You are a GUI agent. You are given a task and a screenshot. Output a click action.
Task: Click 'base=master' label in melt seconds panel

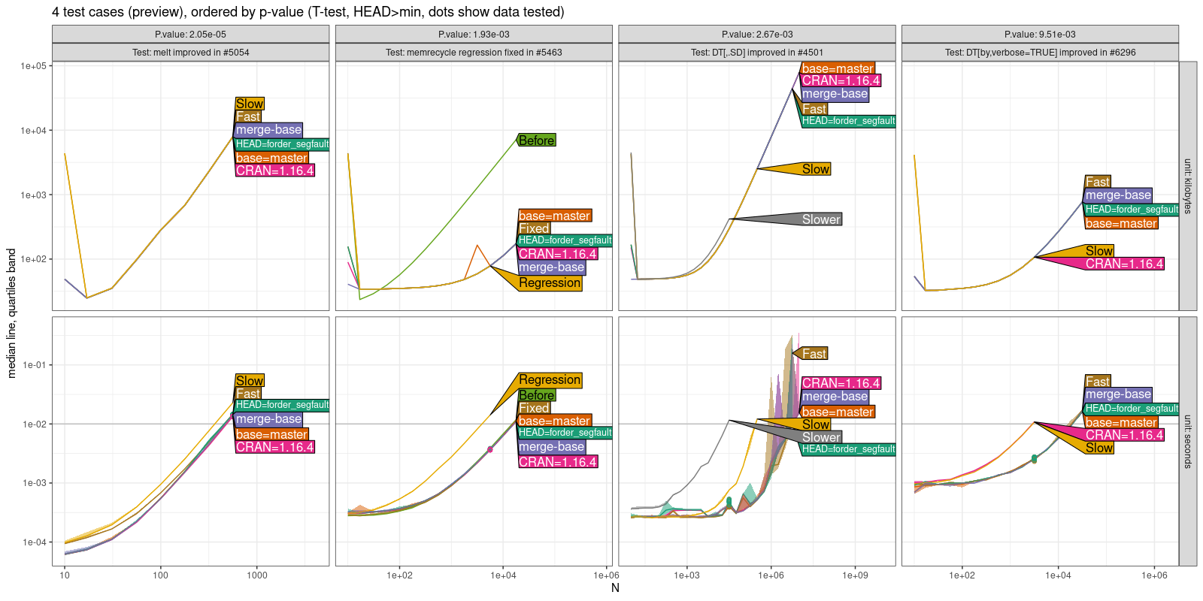point(271,434)
